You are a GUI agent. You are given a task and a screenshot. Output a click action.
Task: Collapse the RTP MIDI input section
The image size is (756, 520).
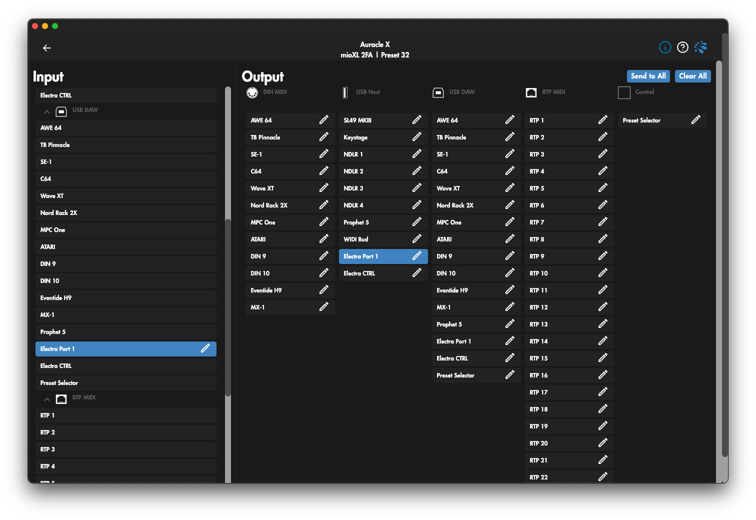click(46, 398)
